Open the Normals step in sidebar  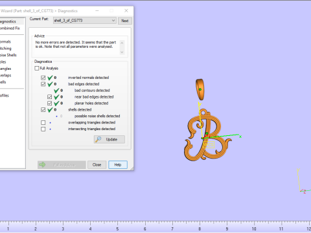[5, 41]
